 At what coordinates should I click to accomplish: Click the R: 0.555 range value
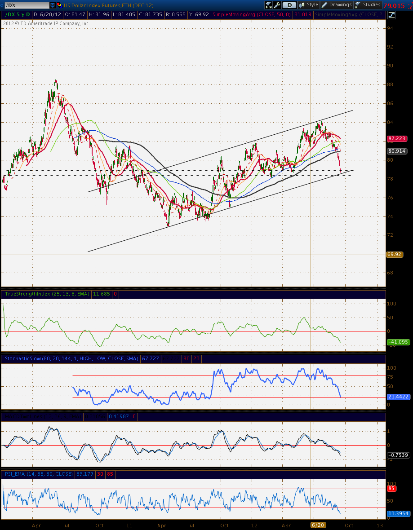(176, 14)
